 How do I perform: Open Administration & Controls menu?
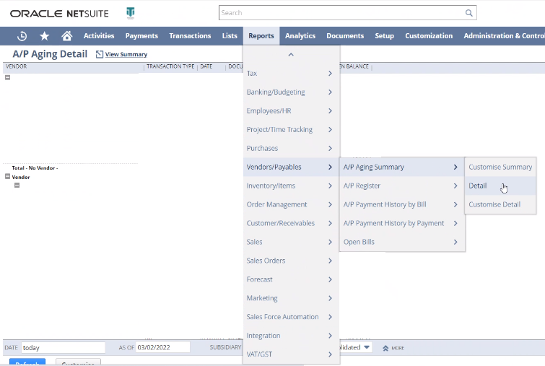point(503,36)
